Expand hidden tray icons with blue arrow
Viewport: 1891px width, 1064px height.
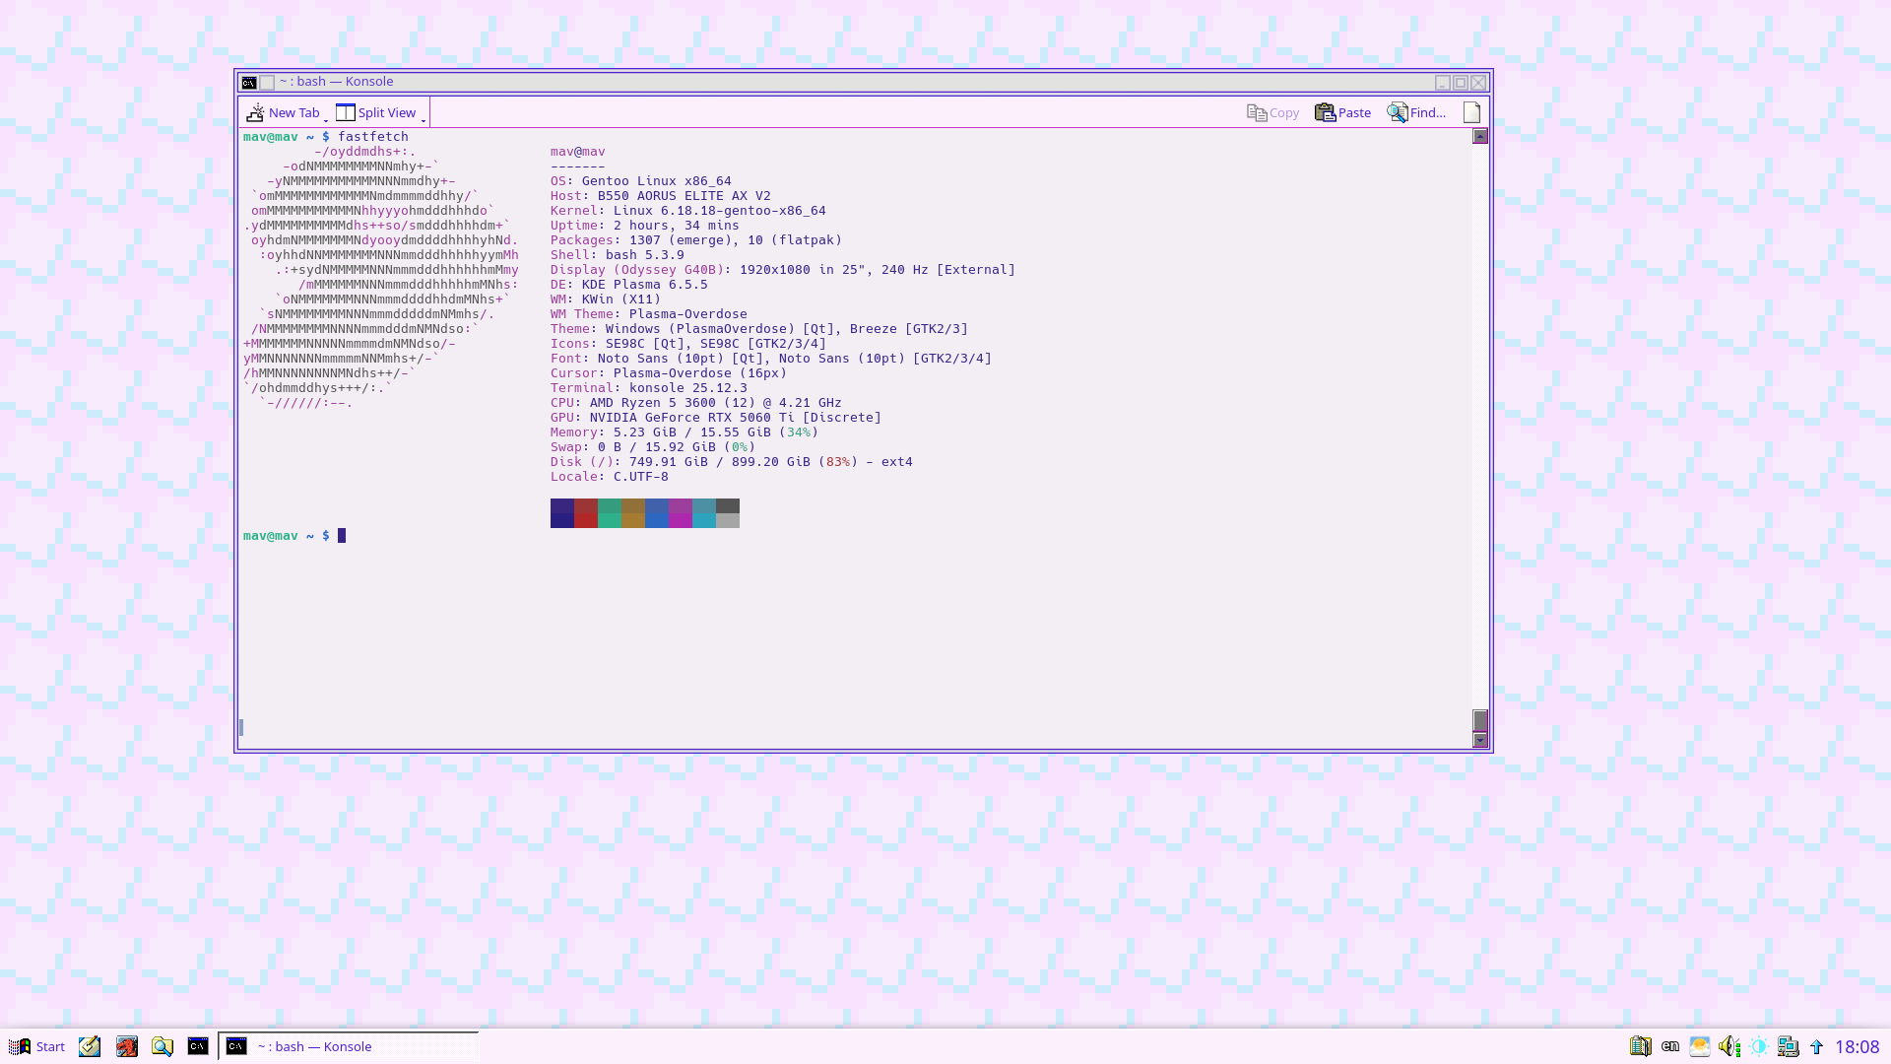pos(1816,1046)
